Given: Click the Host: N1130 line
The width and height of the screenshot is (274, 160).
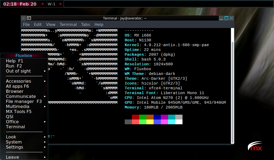Looking at the screenshot, I should point(138,40).
